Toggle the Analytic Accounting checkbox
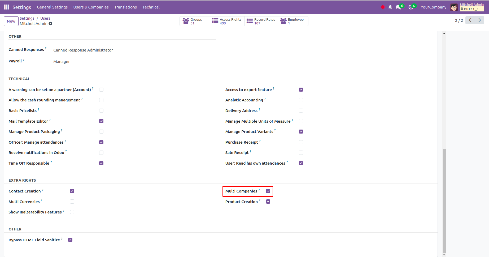 pos(301,100)
